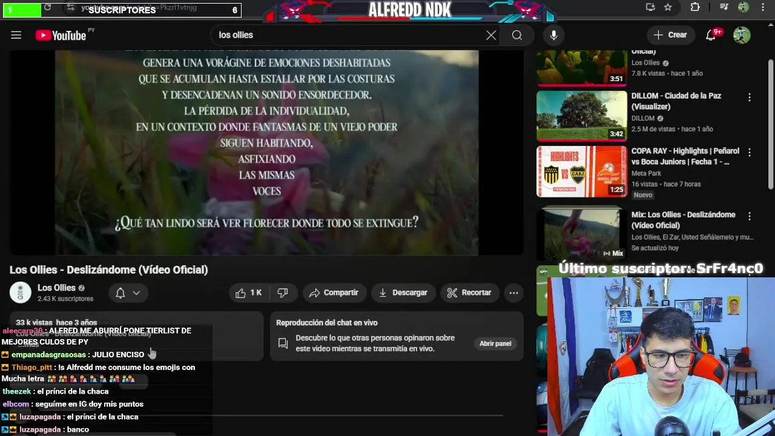The height and width of the screenshot is (436, 775).
Task: Play the COPA RAY Highlights thumbnail
Action: [x=582, y=171]
